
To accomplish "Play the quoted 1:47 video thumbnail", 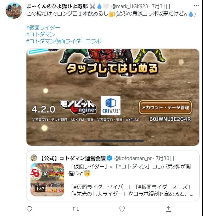I will point(47,180).
